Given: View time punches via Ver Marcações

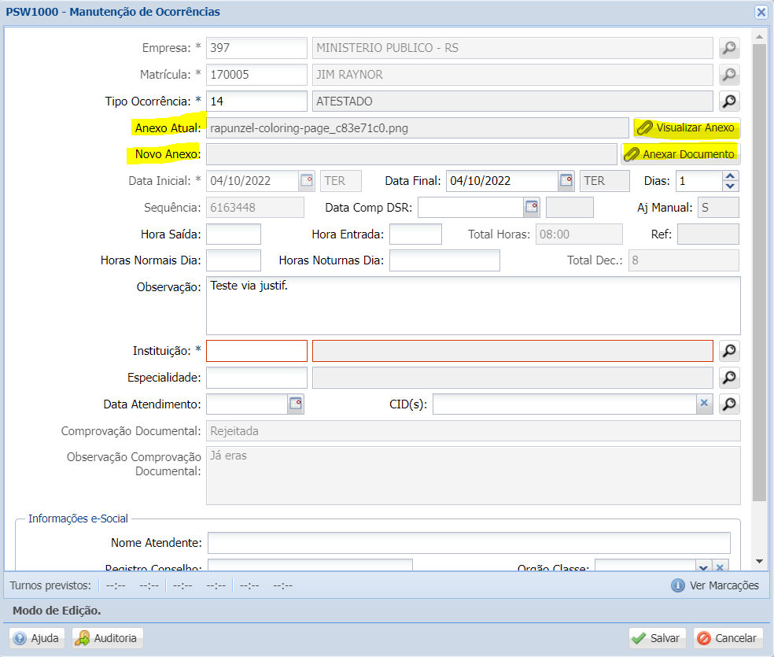Looking at the screenshot, I should tap(715, 585).
